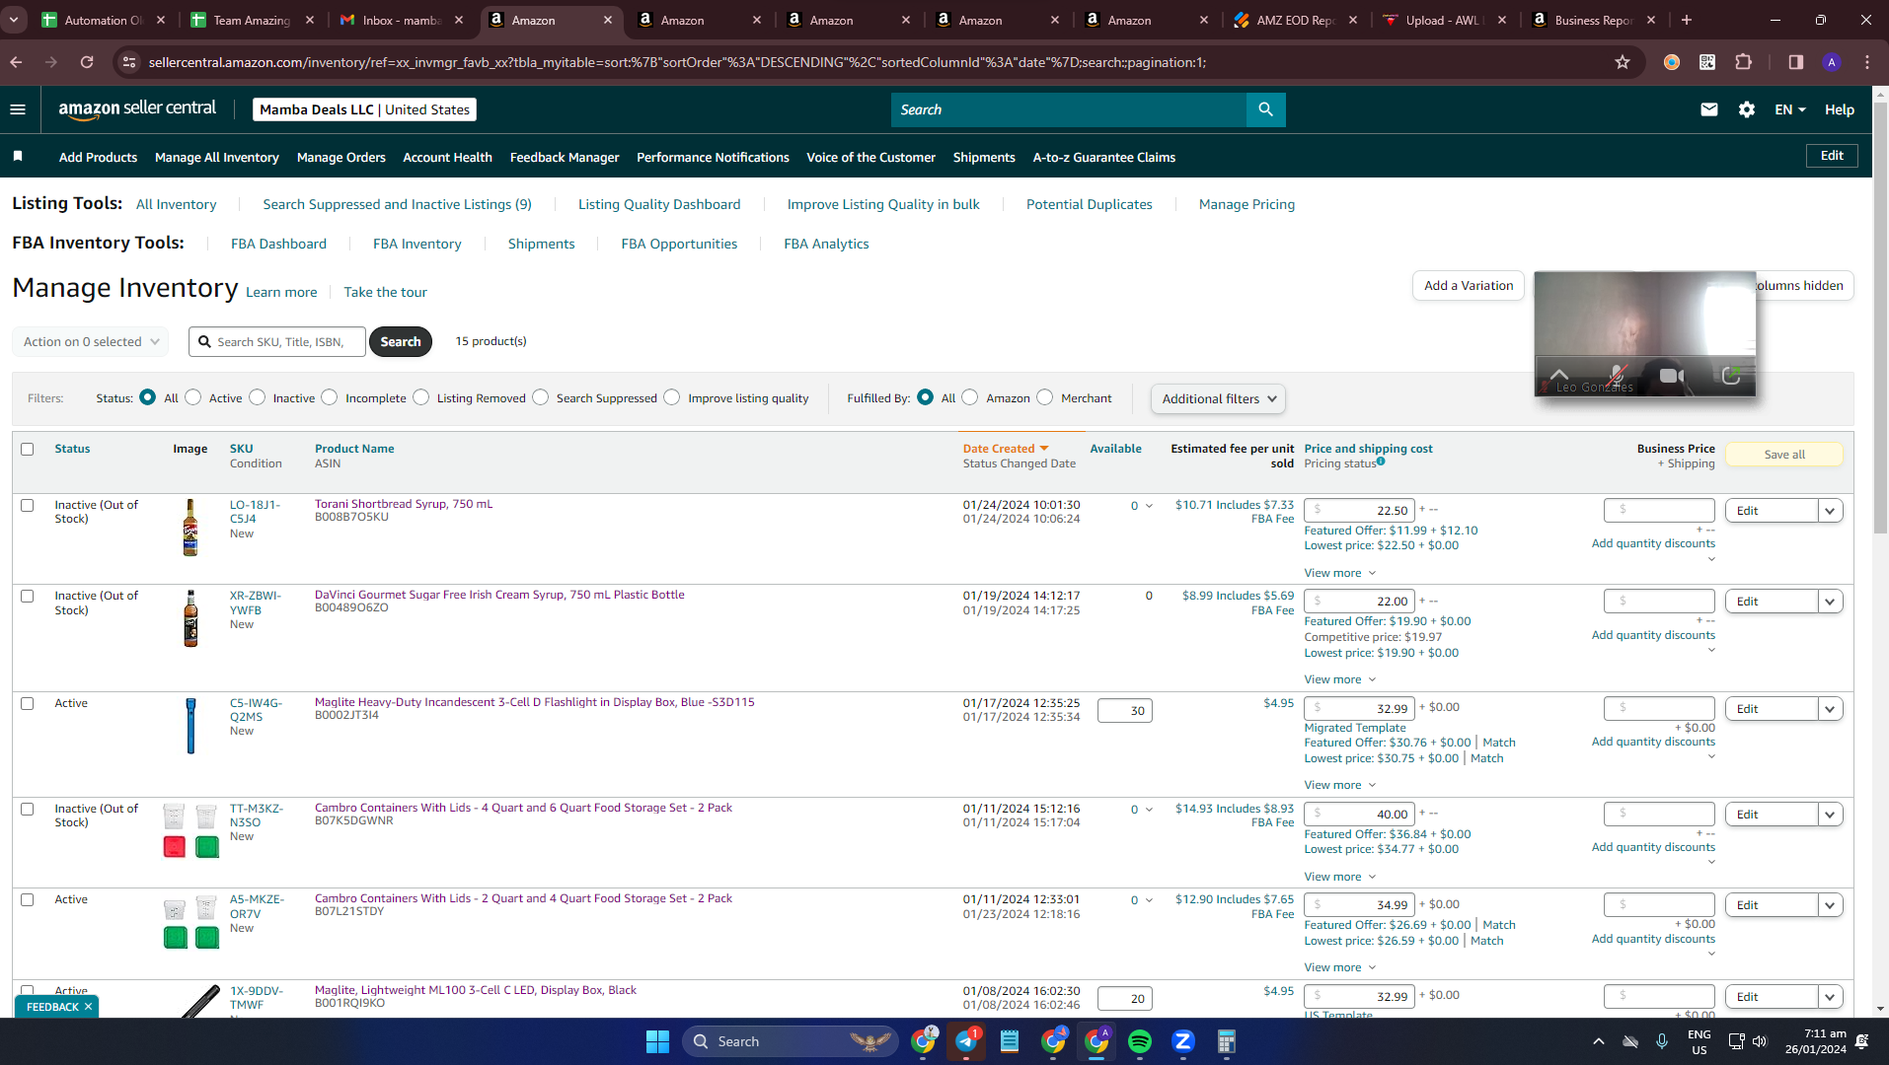This screenshot has width=1889, height=1065.
Task: Select the Search Suppressed filter radio
Action: 541,397
